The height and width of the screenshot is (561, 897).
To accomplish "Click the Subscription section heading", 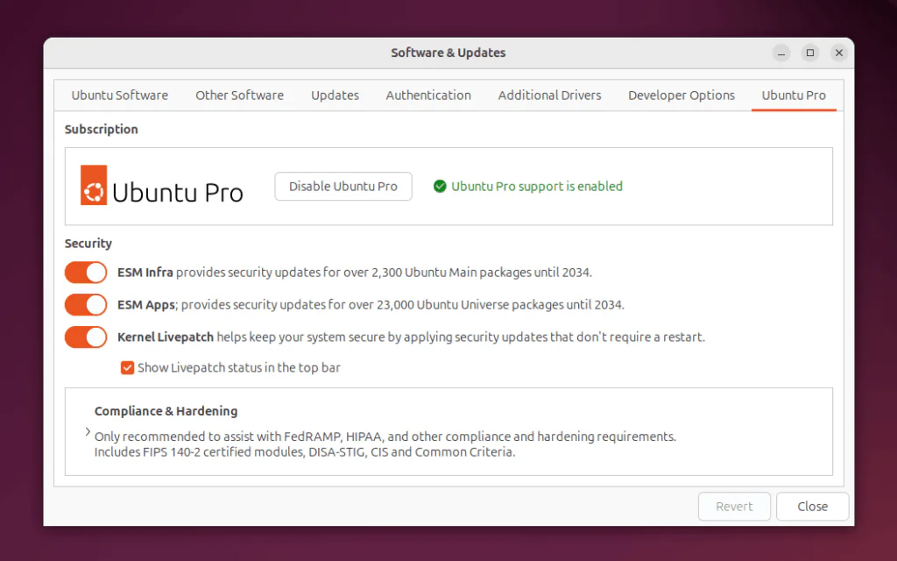I will (101, 129).
